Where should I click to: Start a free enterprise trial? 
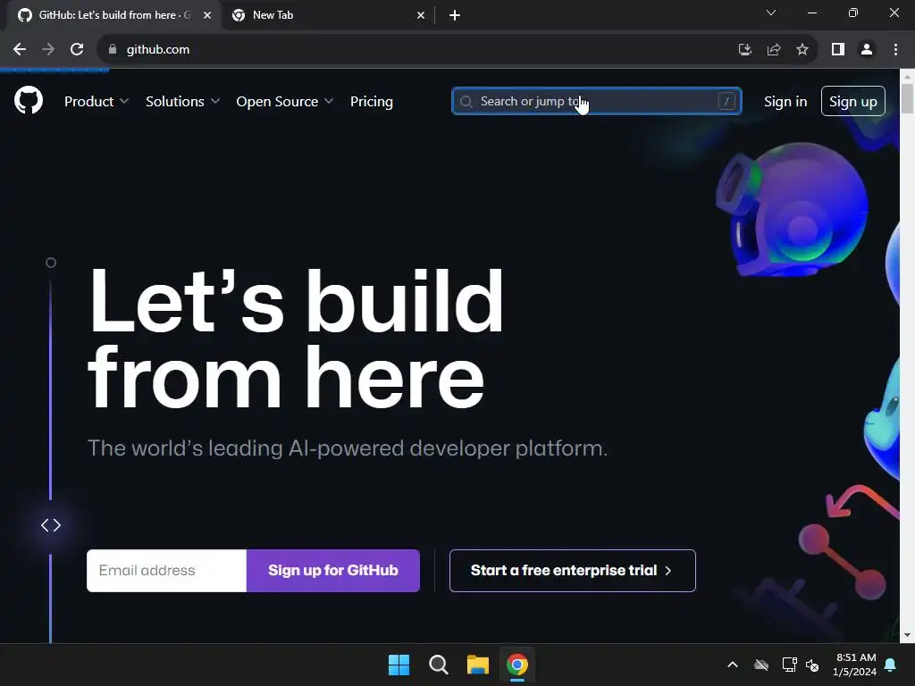tap(573, 571)
